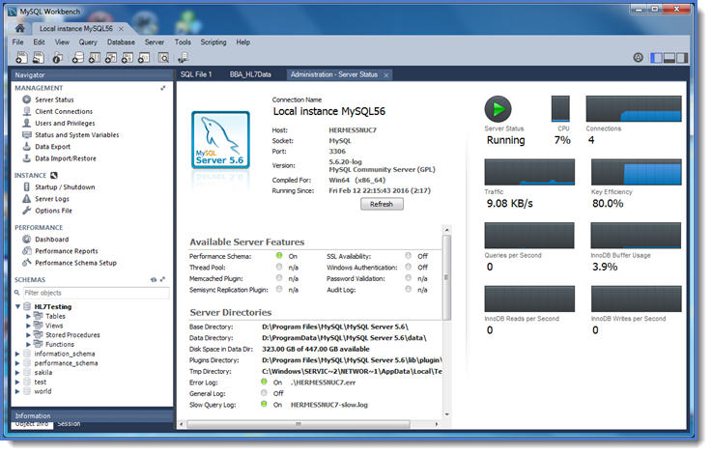Open the home screen tab icon

point(19,28)
